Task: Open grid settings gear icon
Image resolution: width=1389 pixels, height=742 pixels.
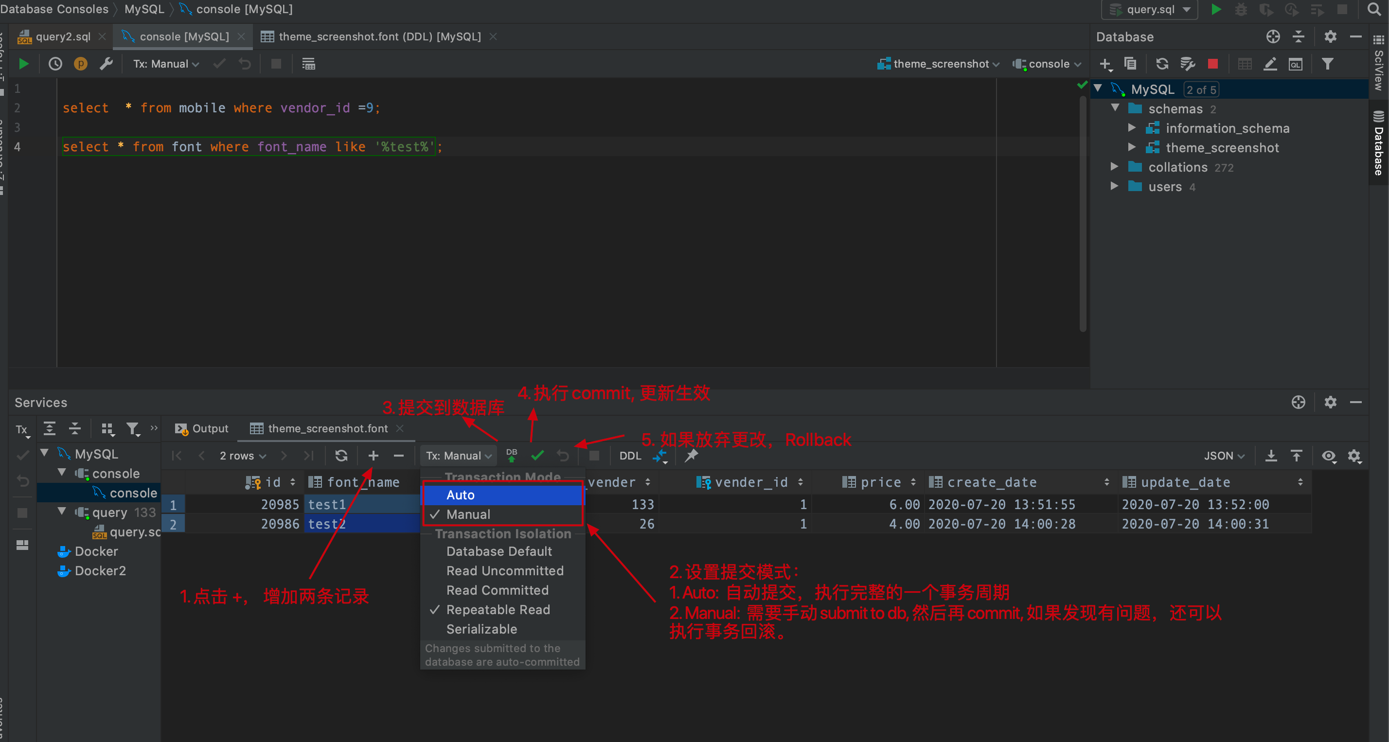Action: tap(1354, 456)
